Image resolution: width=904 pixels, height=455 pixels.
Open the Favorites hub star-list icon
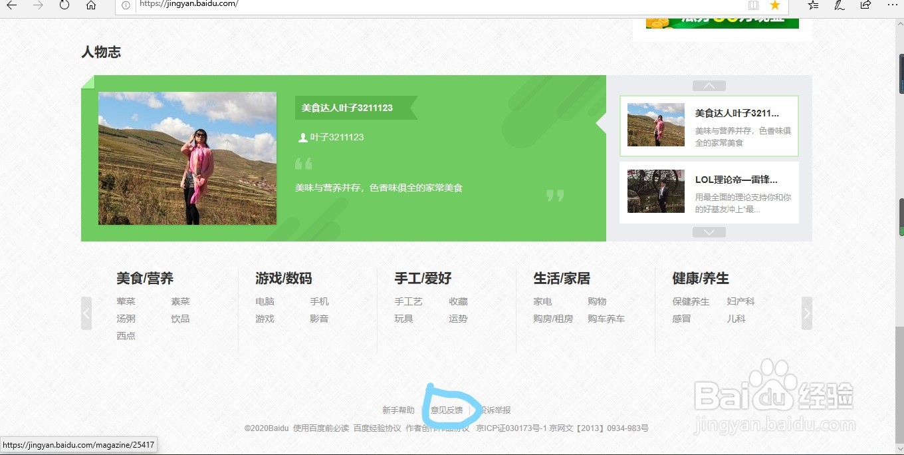(x=814, y=5)
